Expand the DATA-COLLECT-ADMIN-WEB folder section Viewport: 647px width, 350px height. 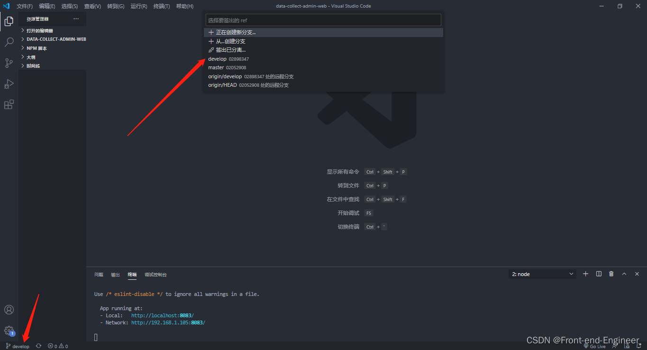52,39
